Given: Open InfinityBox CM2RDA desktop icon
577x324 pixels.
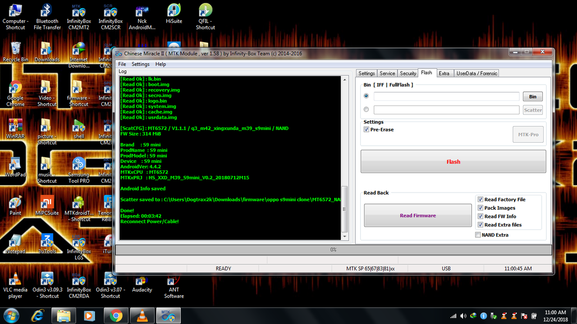Looking at the screenshot, I should (79, 286).
